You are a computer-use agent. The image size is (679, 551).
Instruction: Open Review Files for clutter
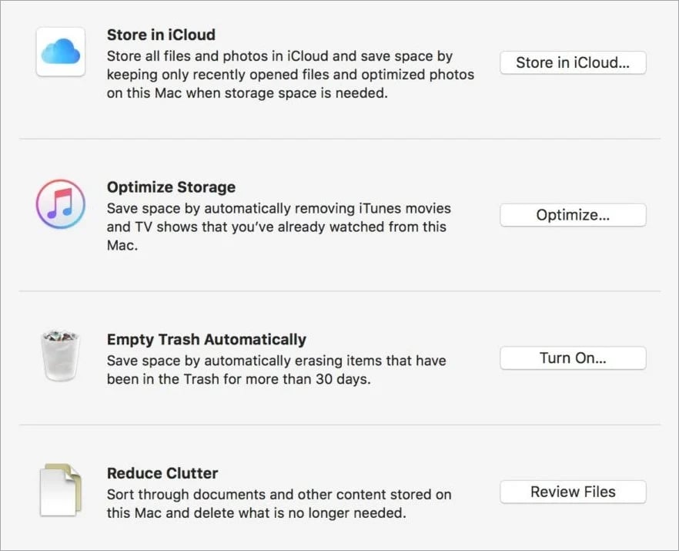(573, 492)
